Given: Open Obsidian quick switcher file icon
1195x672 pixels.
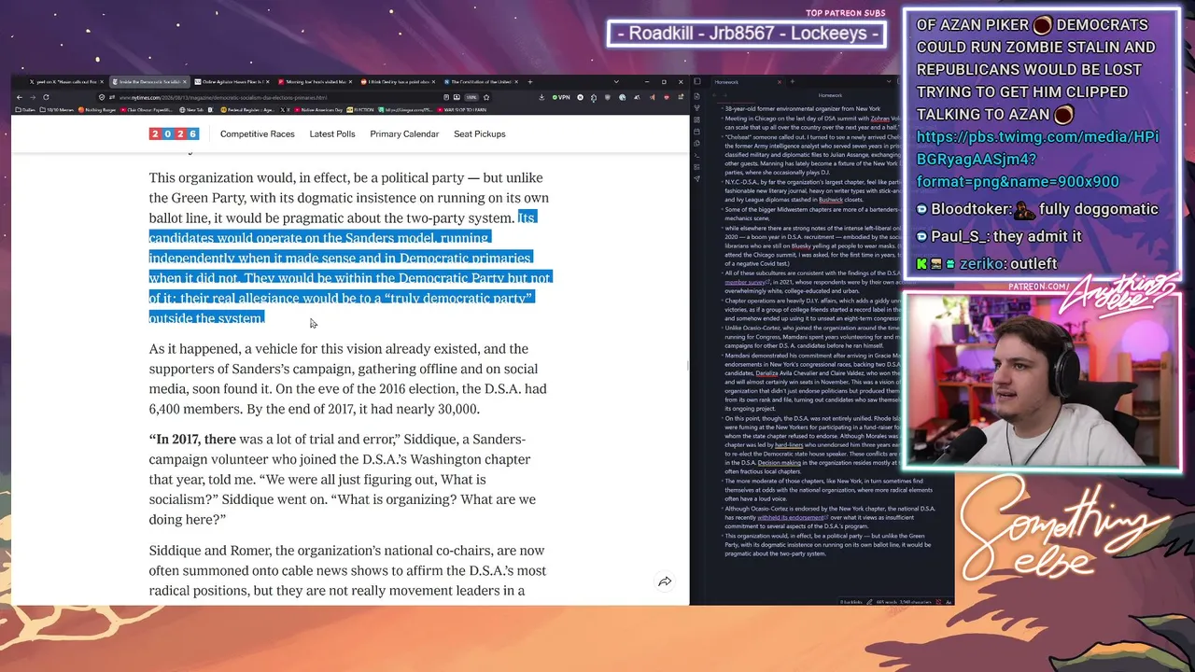Looking at the screenshot, I should (696, 95).
